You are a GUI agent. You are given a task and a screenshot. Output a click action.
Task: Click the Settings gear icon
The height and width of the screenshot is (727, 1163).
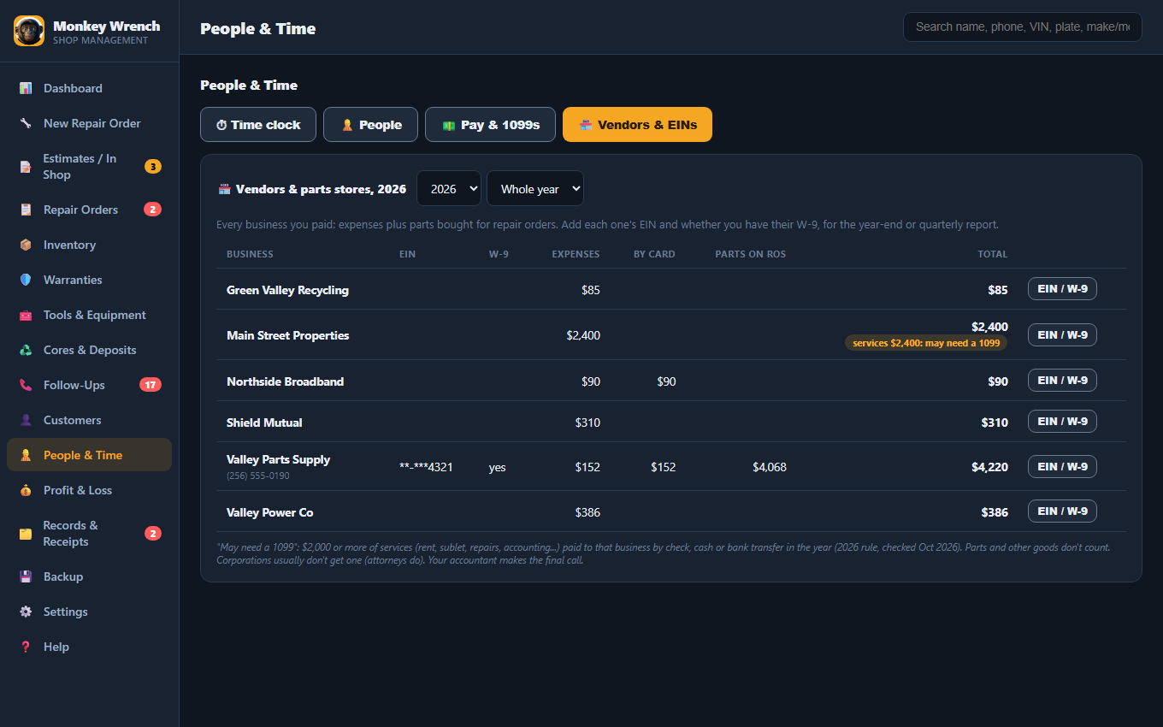(x=26, y=612)
